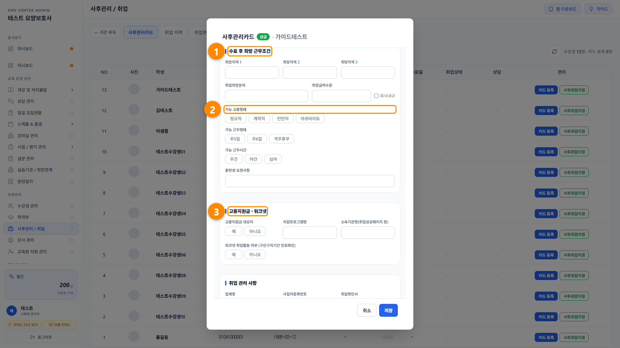The image size is (620, 348).
Task: Toggle 주5일 work pattern
Action: point(235,139)
